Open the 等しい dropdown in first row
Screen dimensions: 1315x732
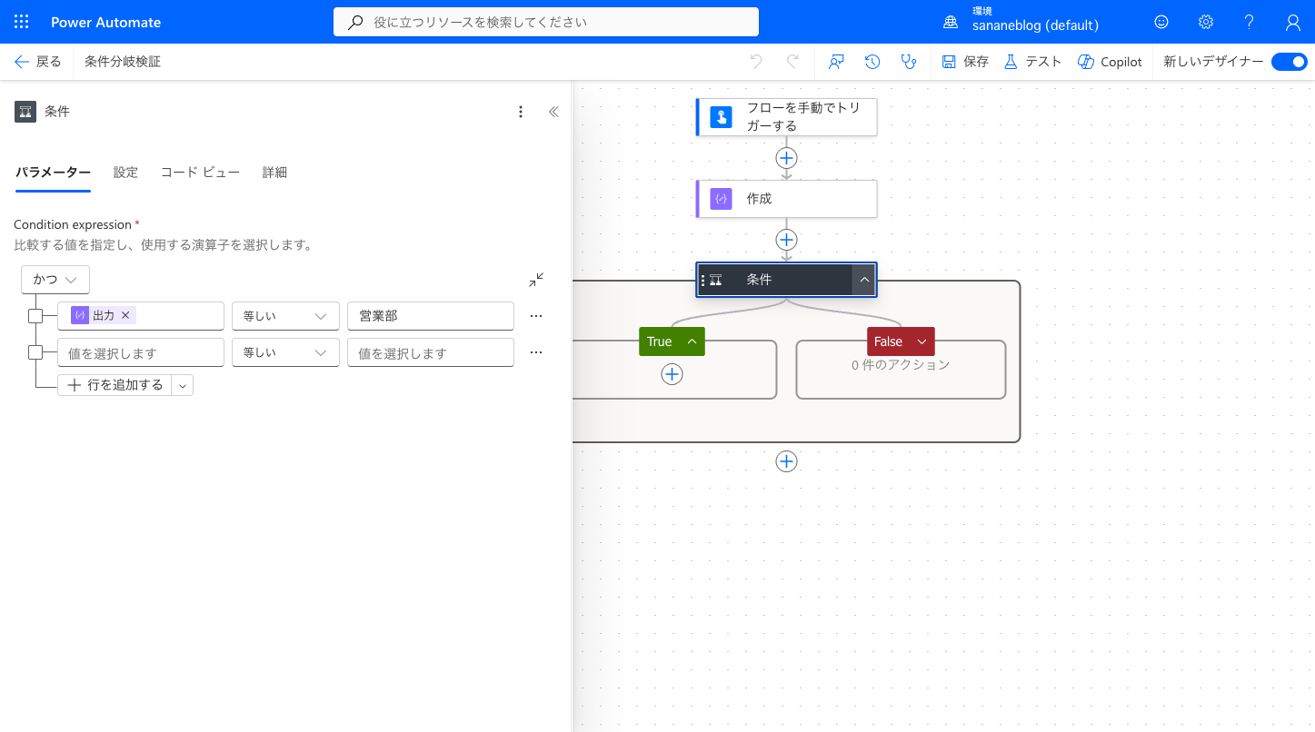click(285, 316)
